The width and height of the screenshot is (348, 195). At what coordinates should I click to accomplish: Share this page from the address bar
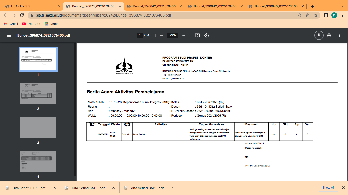pos(308,15)
